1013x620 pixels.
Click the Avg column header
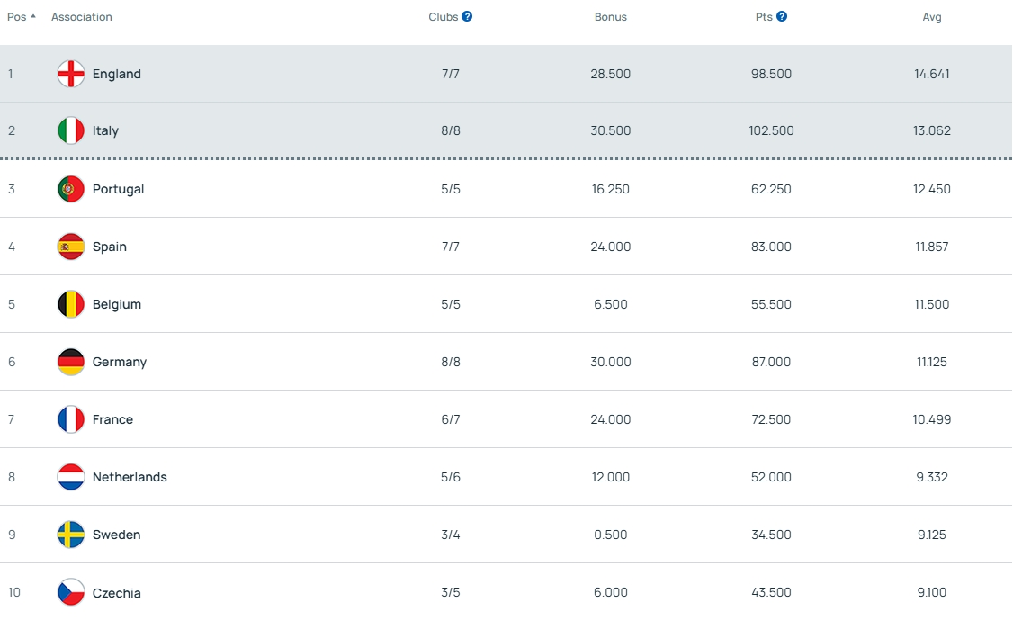click(x=932, y=17)
